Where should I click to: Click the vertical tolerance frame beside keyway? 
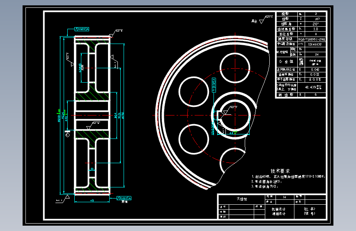tap(214, 85)
